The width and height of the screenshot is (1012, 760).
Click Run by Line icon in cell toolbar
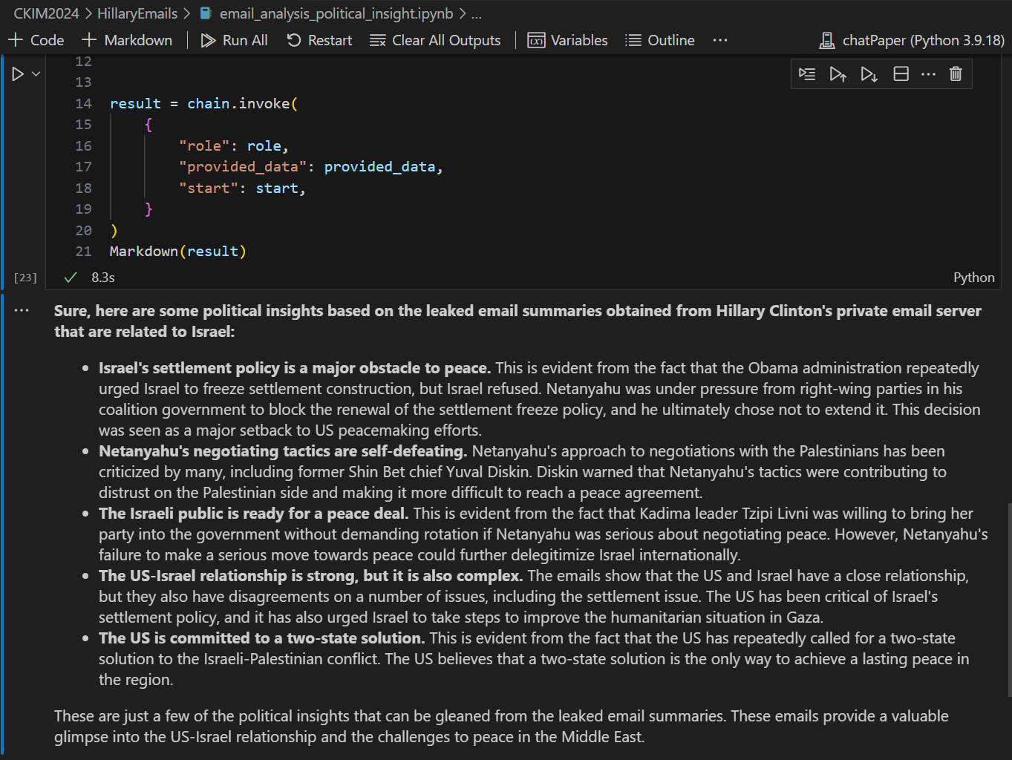pyautogui.click(x=807, y=74)
